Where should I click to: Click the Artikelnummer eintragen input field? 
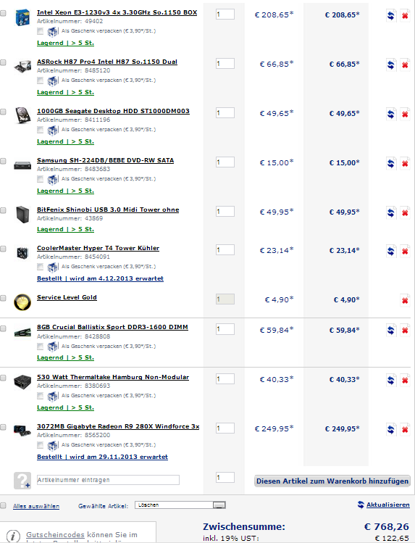108,480
